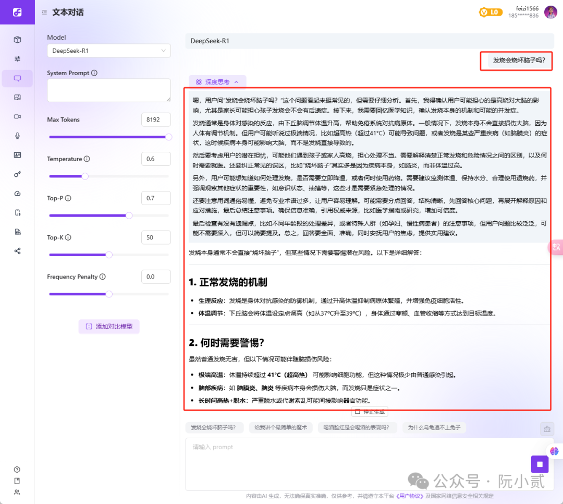The width and height of the screenshot is (563, 504).
Task: Click the Top-K slider handle
Action: click(109, 255)
